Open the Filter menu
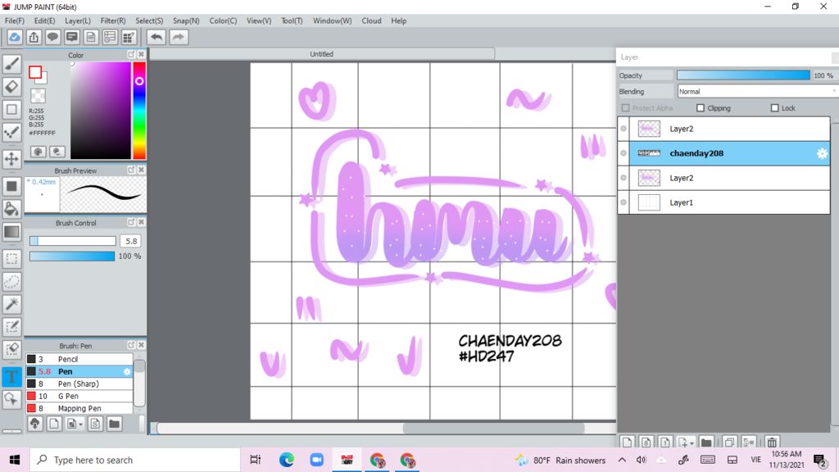Image resolution: width=839 pixels, height=472 pixels. click(113, 20)
